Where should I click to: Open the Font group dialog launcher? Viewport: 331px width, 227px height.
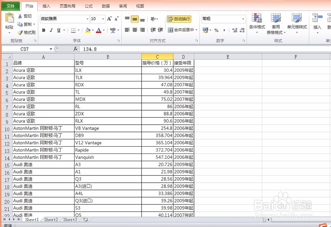coord(118,40)
